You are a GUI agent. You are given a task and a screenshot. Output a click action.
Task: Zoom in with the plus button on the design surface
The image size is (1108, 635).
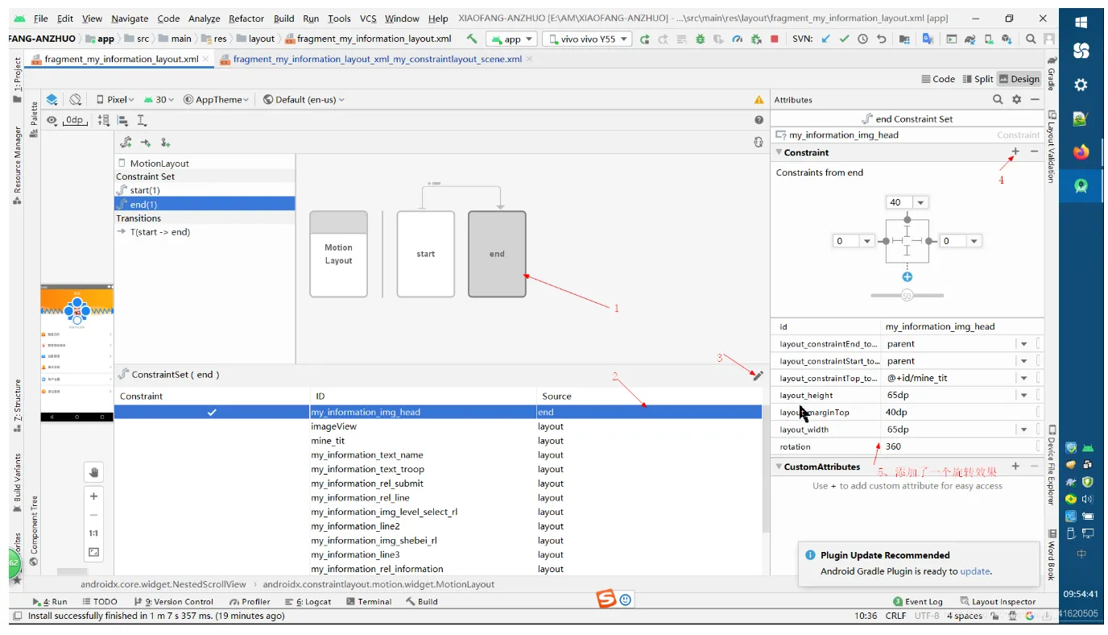[93, 496]
